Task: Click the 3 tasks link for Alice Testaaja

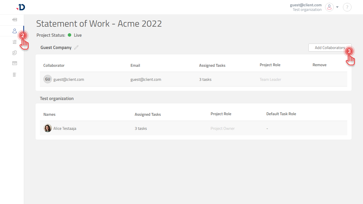Action: point(141,128)
